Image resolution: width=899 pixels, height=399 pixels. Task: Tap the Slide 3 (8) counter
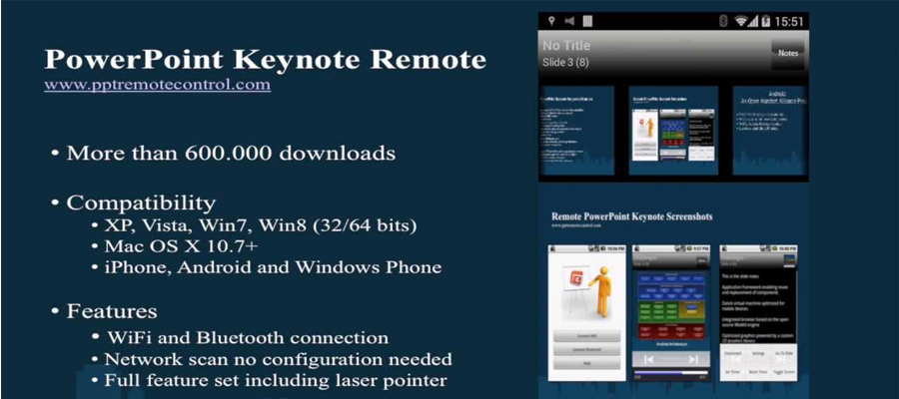pyautogui.click(x=565, y=63)
